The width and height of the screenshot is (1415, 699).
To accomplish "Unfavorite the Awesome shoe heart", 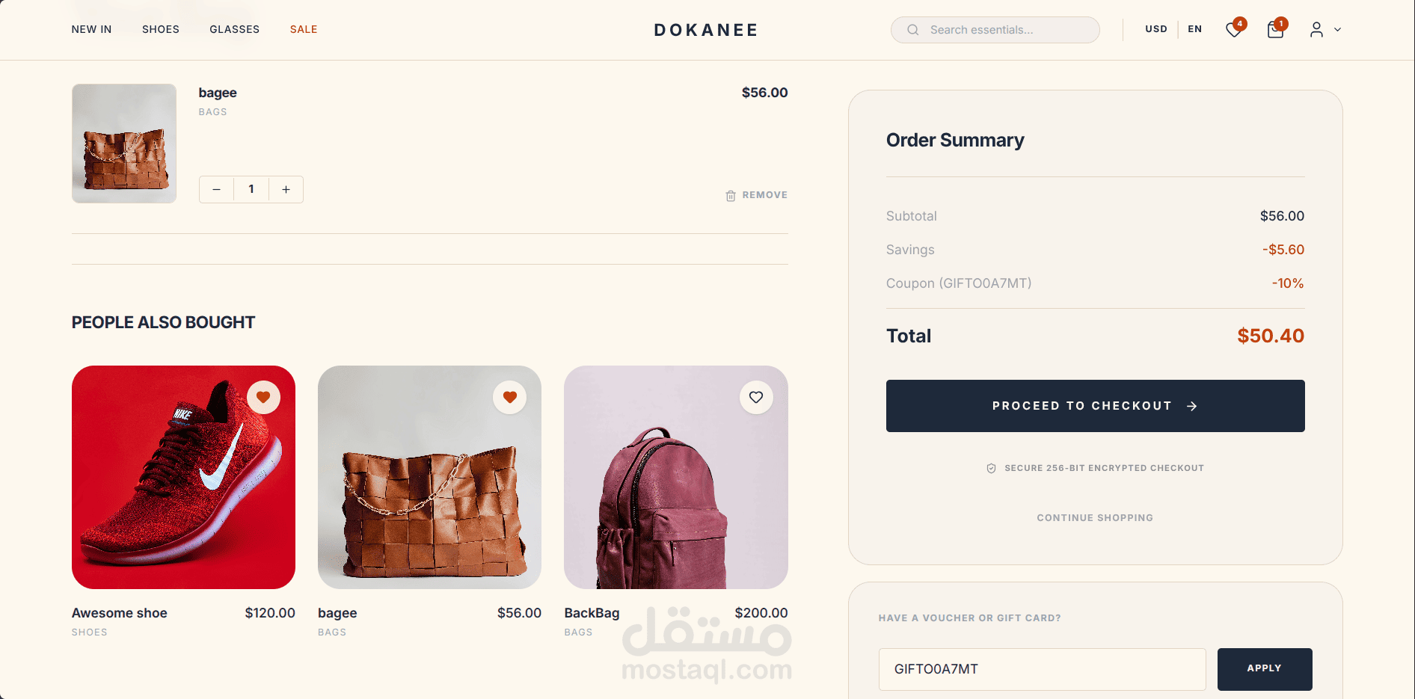I will click(263, 397).
